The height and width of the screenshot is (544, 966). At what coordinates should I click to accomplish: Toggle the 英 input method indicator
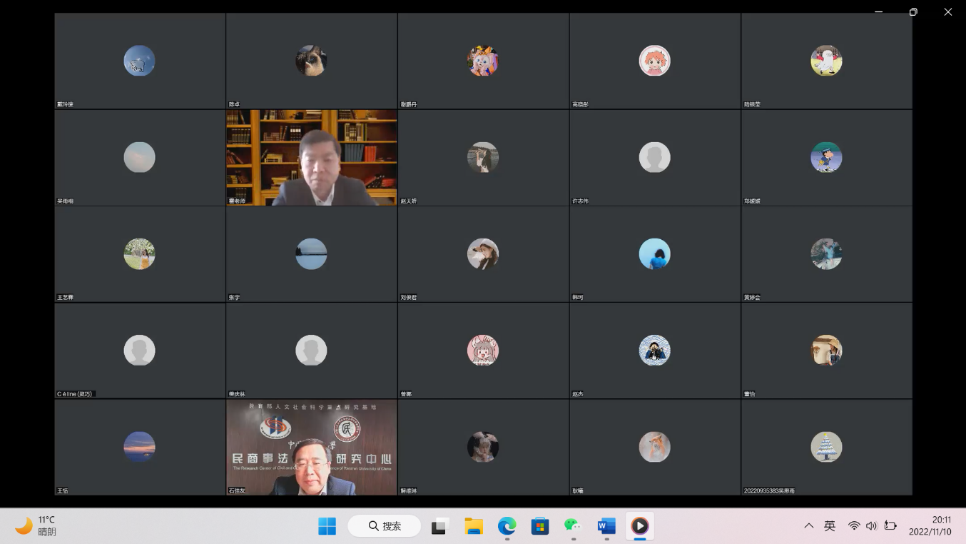830,526
